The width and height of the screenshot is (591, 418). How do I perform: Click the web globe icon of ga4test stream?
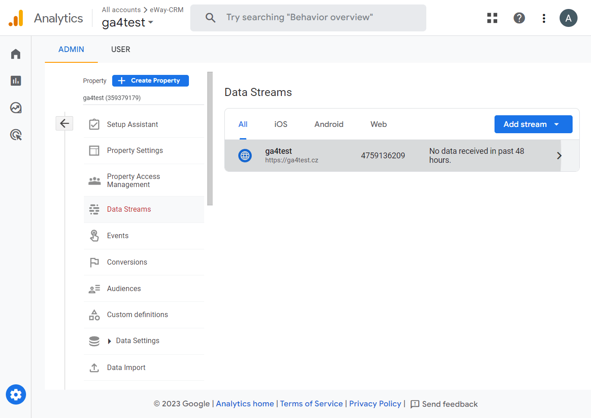[245, 156]
